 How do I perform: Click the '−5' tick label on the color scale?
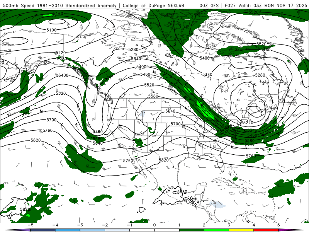point(30,225)
